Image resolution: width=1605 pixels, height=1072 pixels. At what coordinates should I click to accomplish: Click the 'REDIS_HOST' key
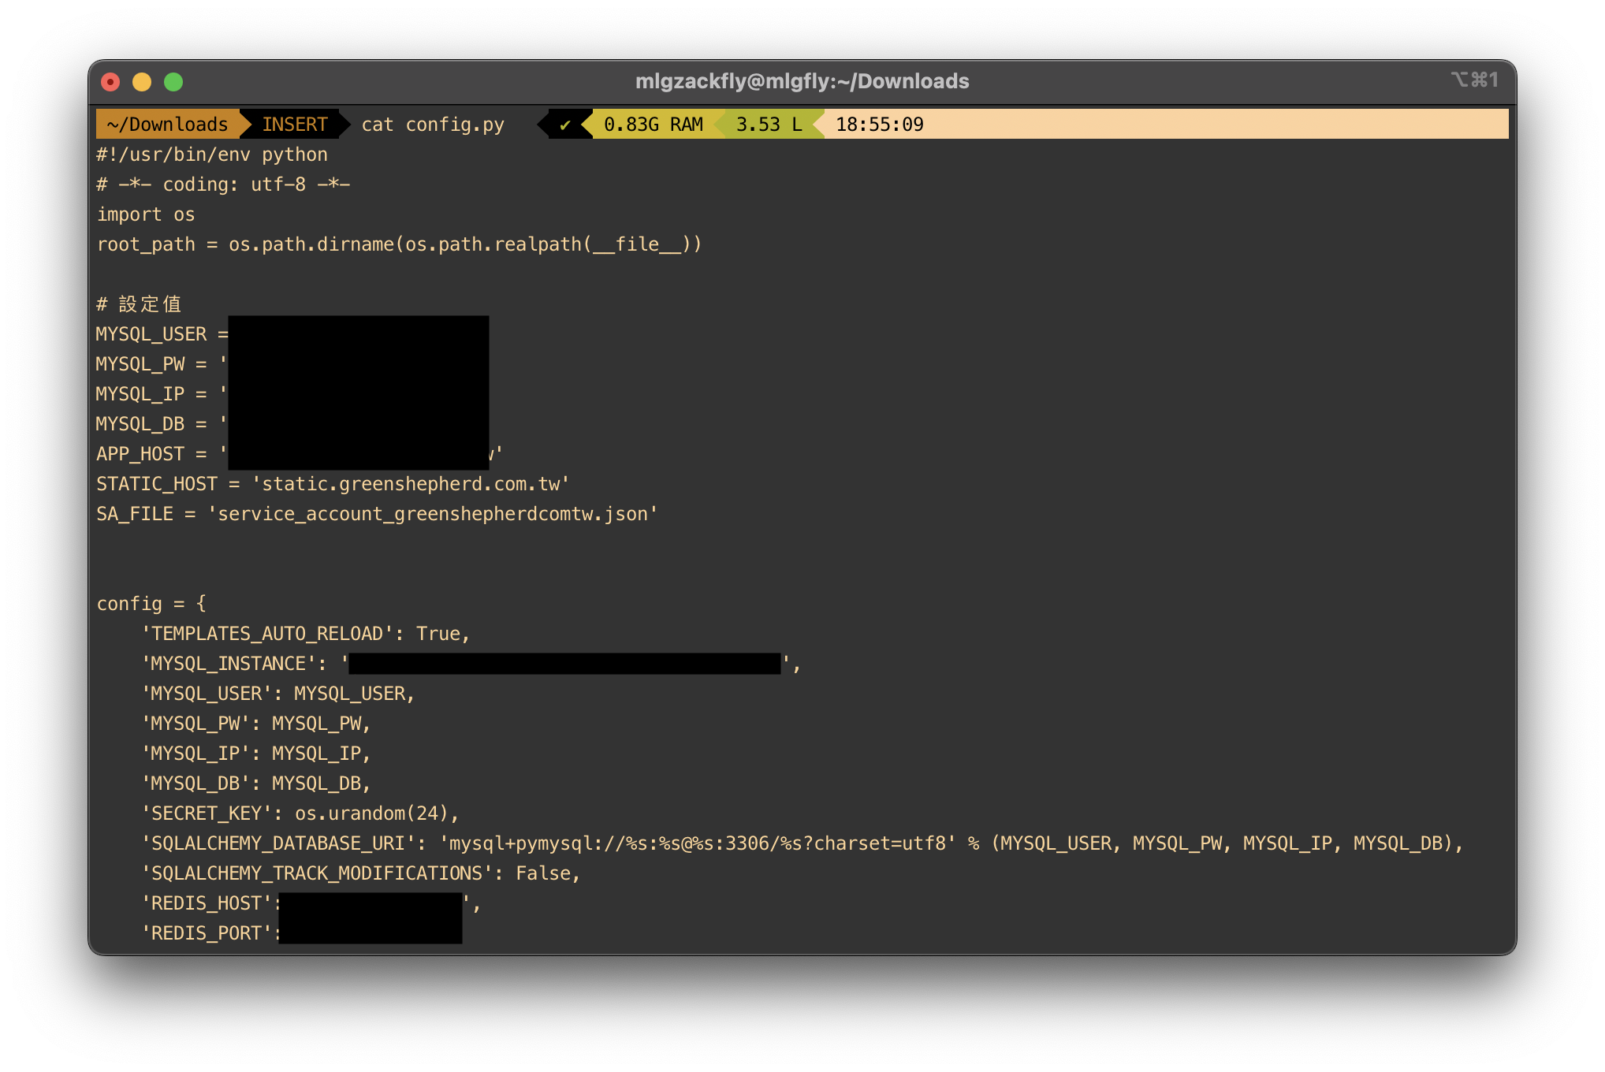tap(207, 903)
